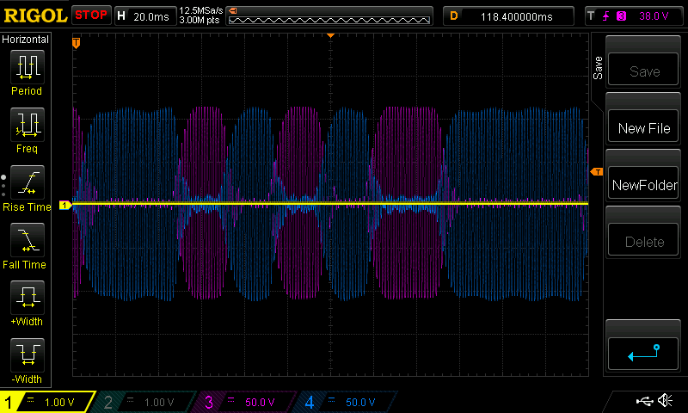Click the trigger level 38.0 V readout
Screen dimensions: 688x413
(654, 16)
